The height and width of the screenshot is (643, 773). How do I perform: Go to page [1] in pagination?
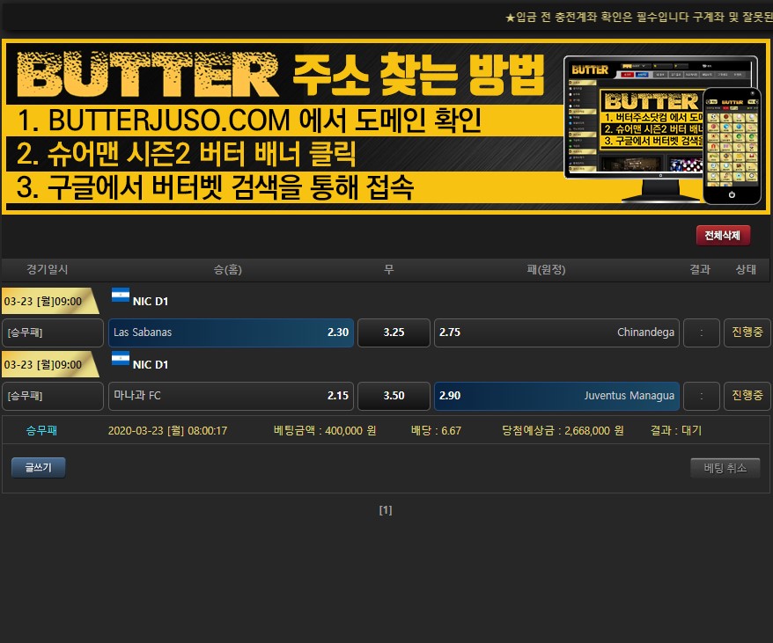pos(386,510)
